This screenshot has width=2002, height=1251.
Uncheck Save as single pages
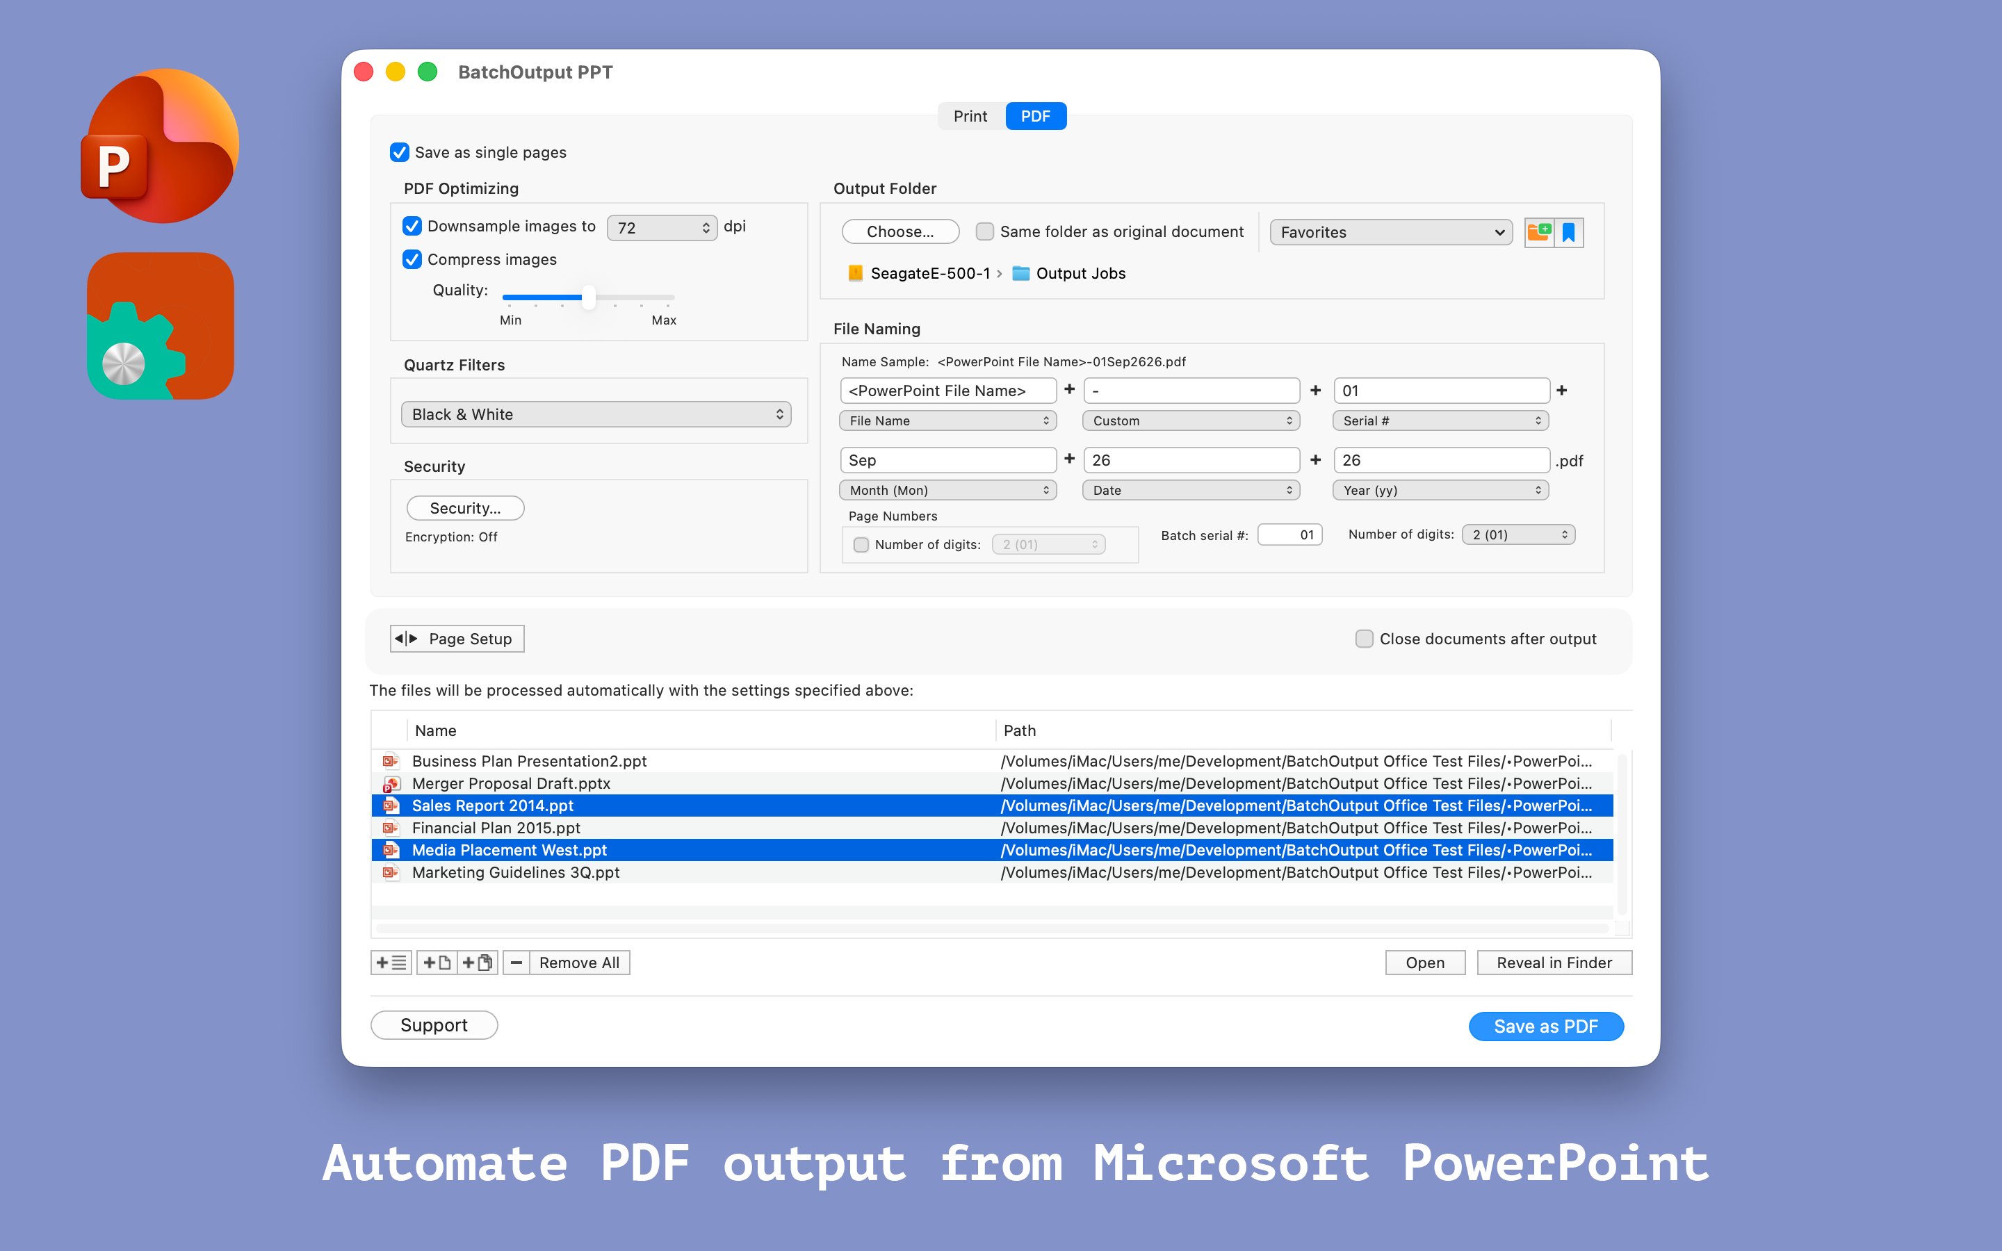[x=400, y=152]
